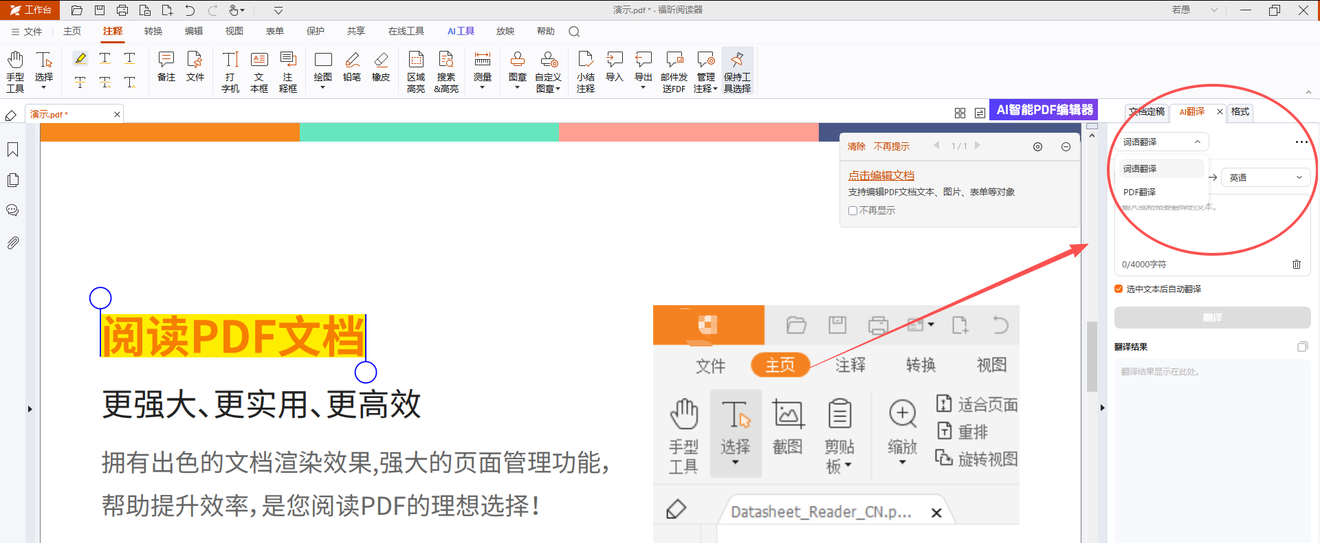This screenshot has height=543, width=1320.
Task: Select the 注释框 callout tool
Action: (x=288, y=71)
